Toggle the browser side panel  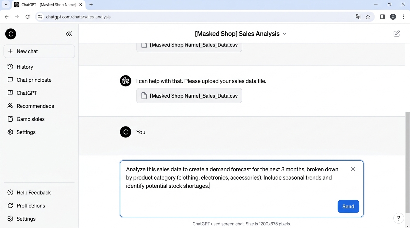383,17
